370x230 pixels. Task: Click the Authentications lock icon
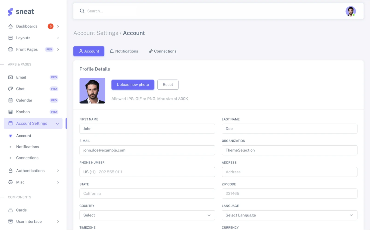(x=10, y=170)
